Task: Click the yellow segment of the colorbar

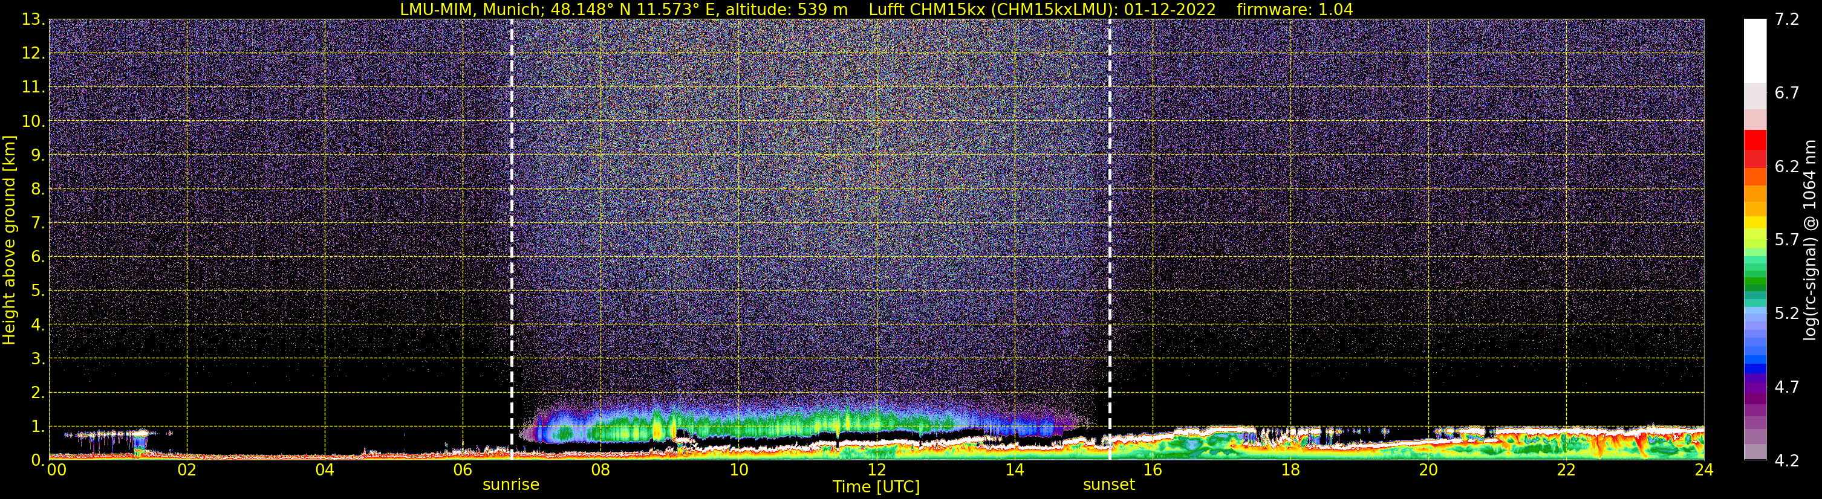Action: [1755, 223]
